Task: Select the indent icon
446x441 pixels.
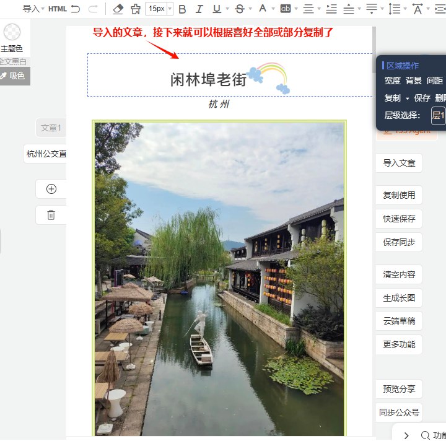Action: [331, 9]
